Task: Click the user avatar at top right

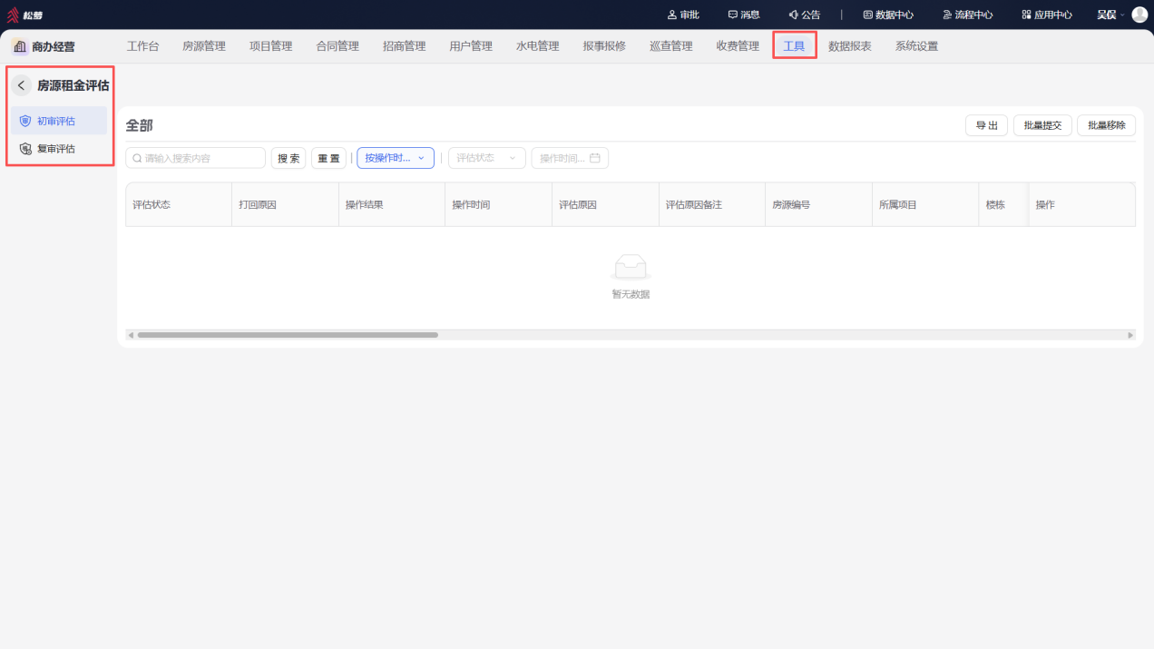Action: pyautogui.click(x=1139, y=15)
